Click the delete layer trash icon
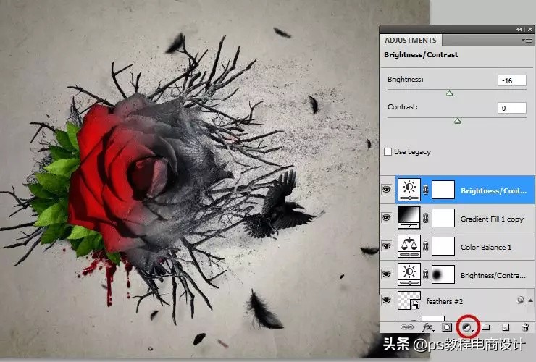 525,328
